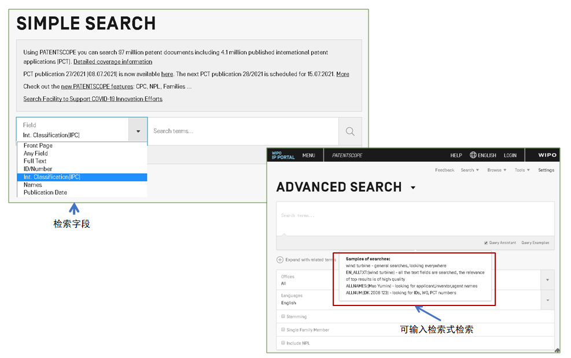Enable the Stemming checkbox
This screenshot has height=358, width=571.
click(x=283, y=316)
